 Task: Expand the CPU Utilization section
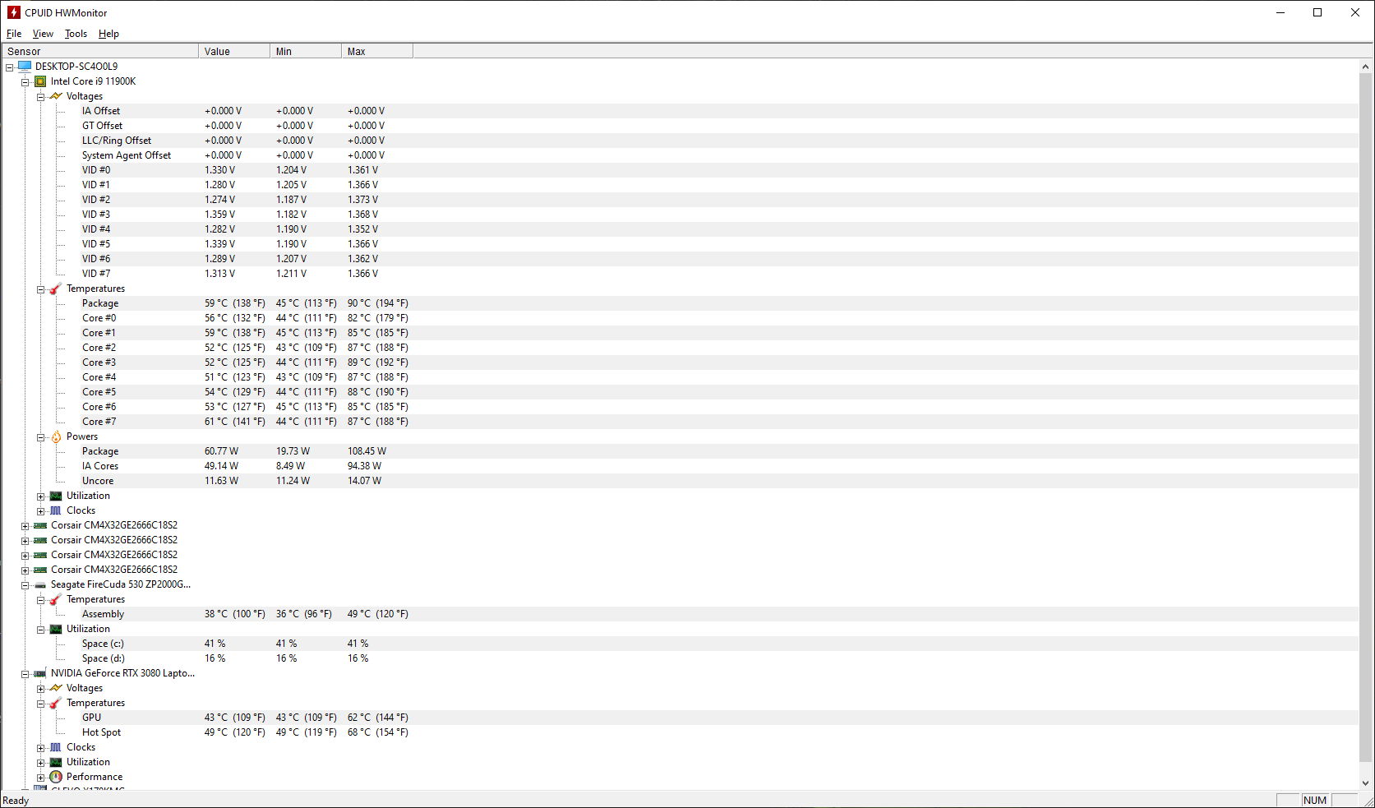pos(41,496)
